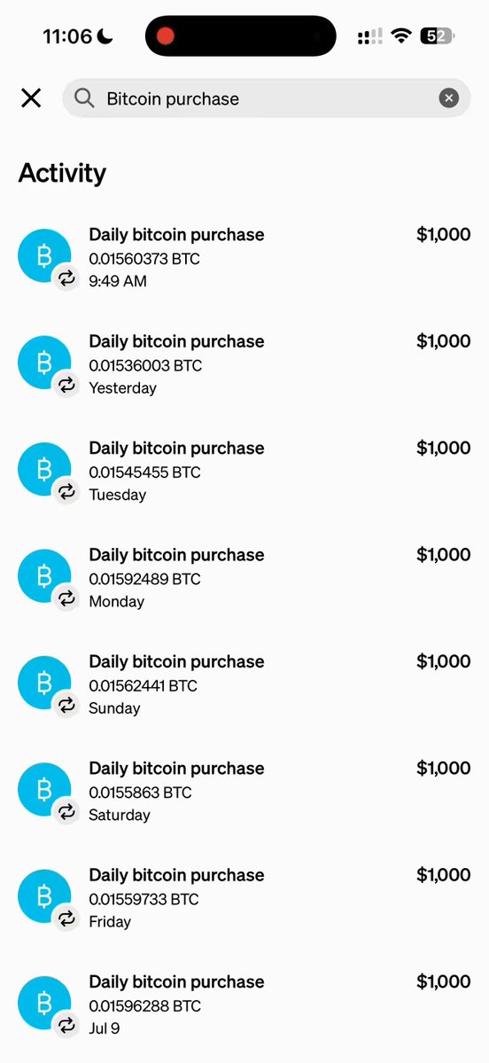Image resolution: width=489 pixels, height=1063 pixels.
Task: Tap the recurring badge on Saturday's purchase
Action: (x=66, y=812)
